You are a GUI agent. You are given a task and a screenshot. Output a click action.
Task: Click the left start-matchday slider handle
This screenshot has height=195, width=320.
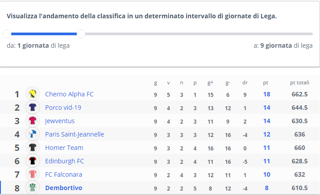(x=7, y=34)
